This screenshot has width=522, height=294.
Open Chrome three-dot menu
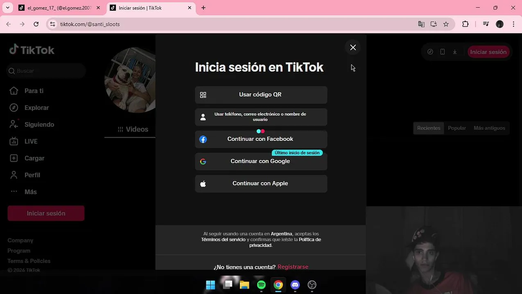click(513, 24)
